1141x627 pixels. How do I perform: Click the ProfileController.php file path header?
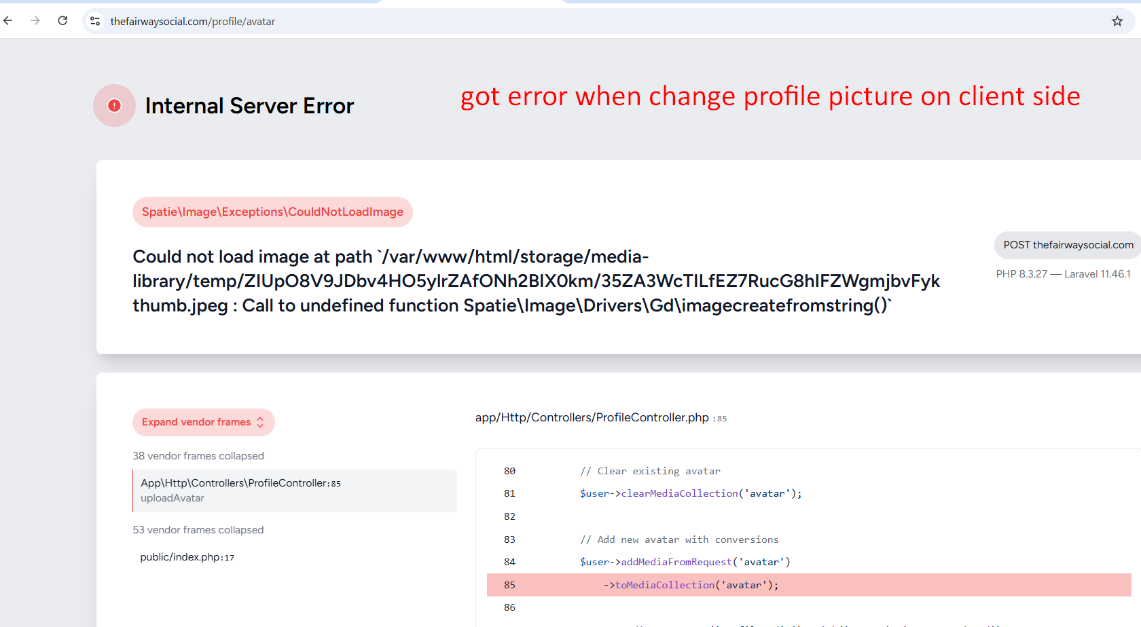click(592, 418)
